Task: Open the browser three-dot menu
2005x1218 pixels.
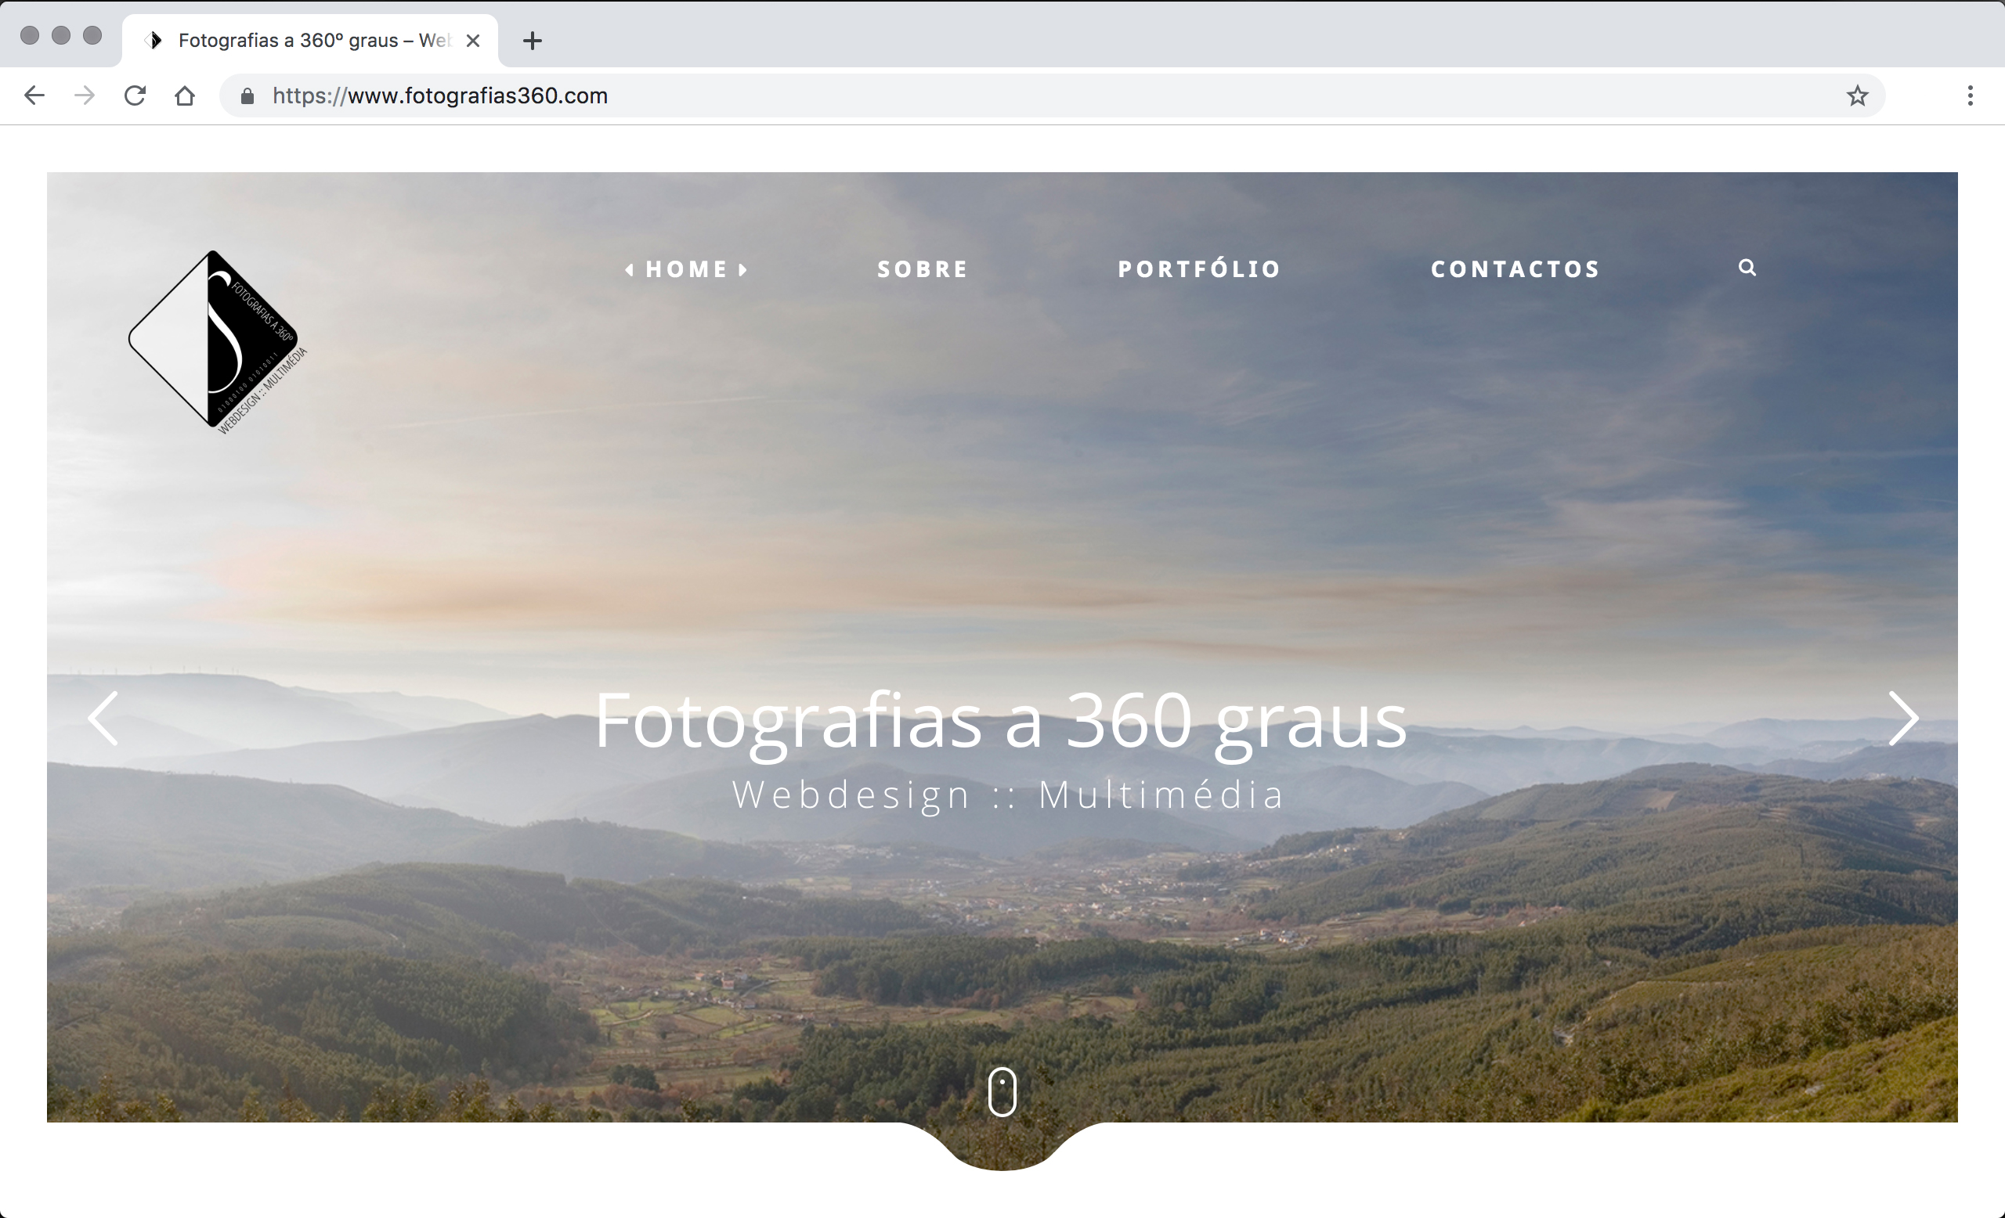Action: click(x=1970, y=96)
